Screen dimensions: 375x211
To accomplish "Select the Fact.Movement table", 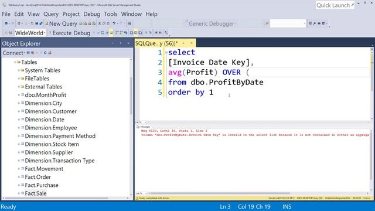I will (x=44, y=169).
